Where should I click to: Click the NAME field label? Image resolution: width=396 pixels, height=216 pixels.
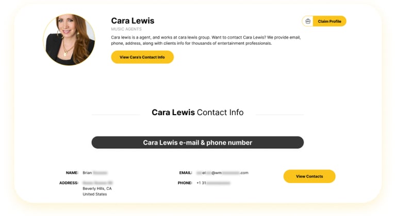click(72, 173)
